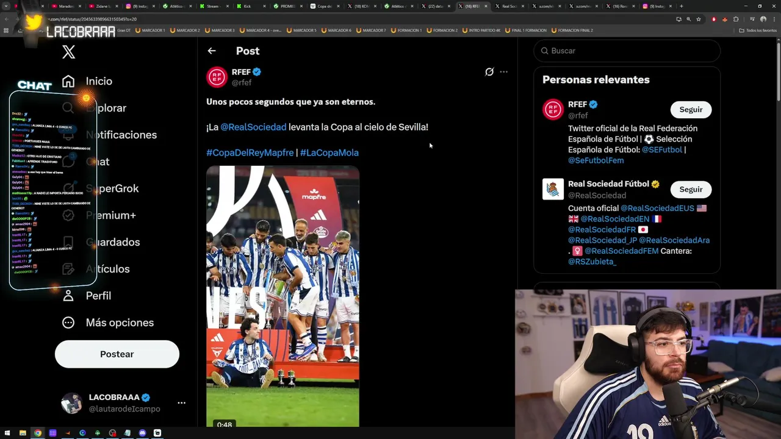Image resolution: width=781 pixels, height=439 pixels.
Task: Open the FORMACION 1 bookmark
Action: (x=406, y=30)
